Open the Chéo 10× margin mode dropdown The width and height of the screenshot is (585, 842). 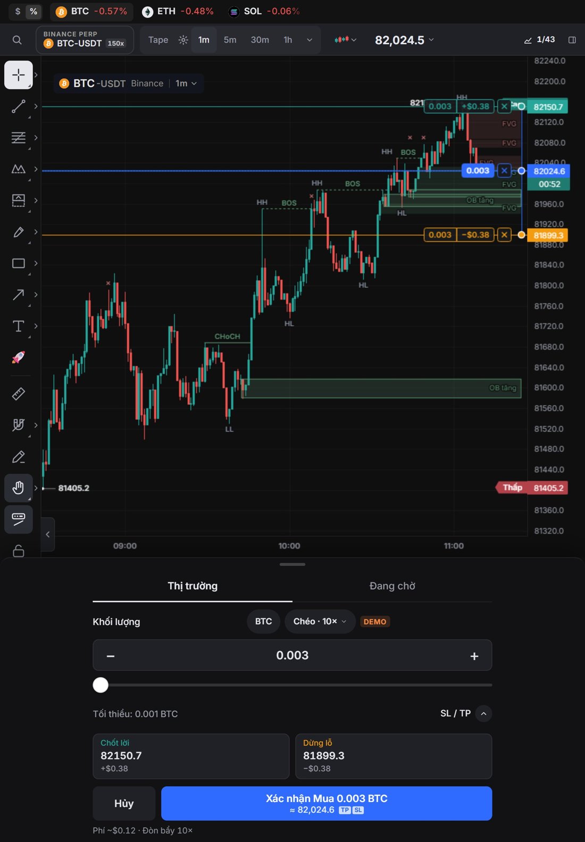coord(320,621)
